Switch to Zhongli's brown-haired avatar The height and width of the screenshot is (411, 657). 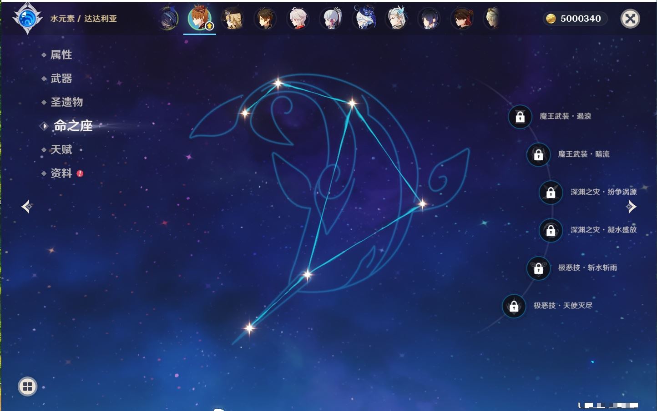(x=265, y=19)
